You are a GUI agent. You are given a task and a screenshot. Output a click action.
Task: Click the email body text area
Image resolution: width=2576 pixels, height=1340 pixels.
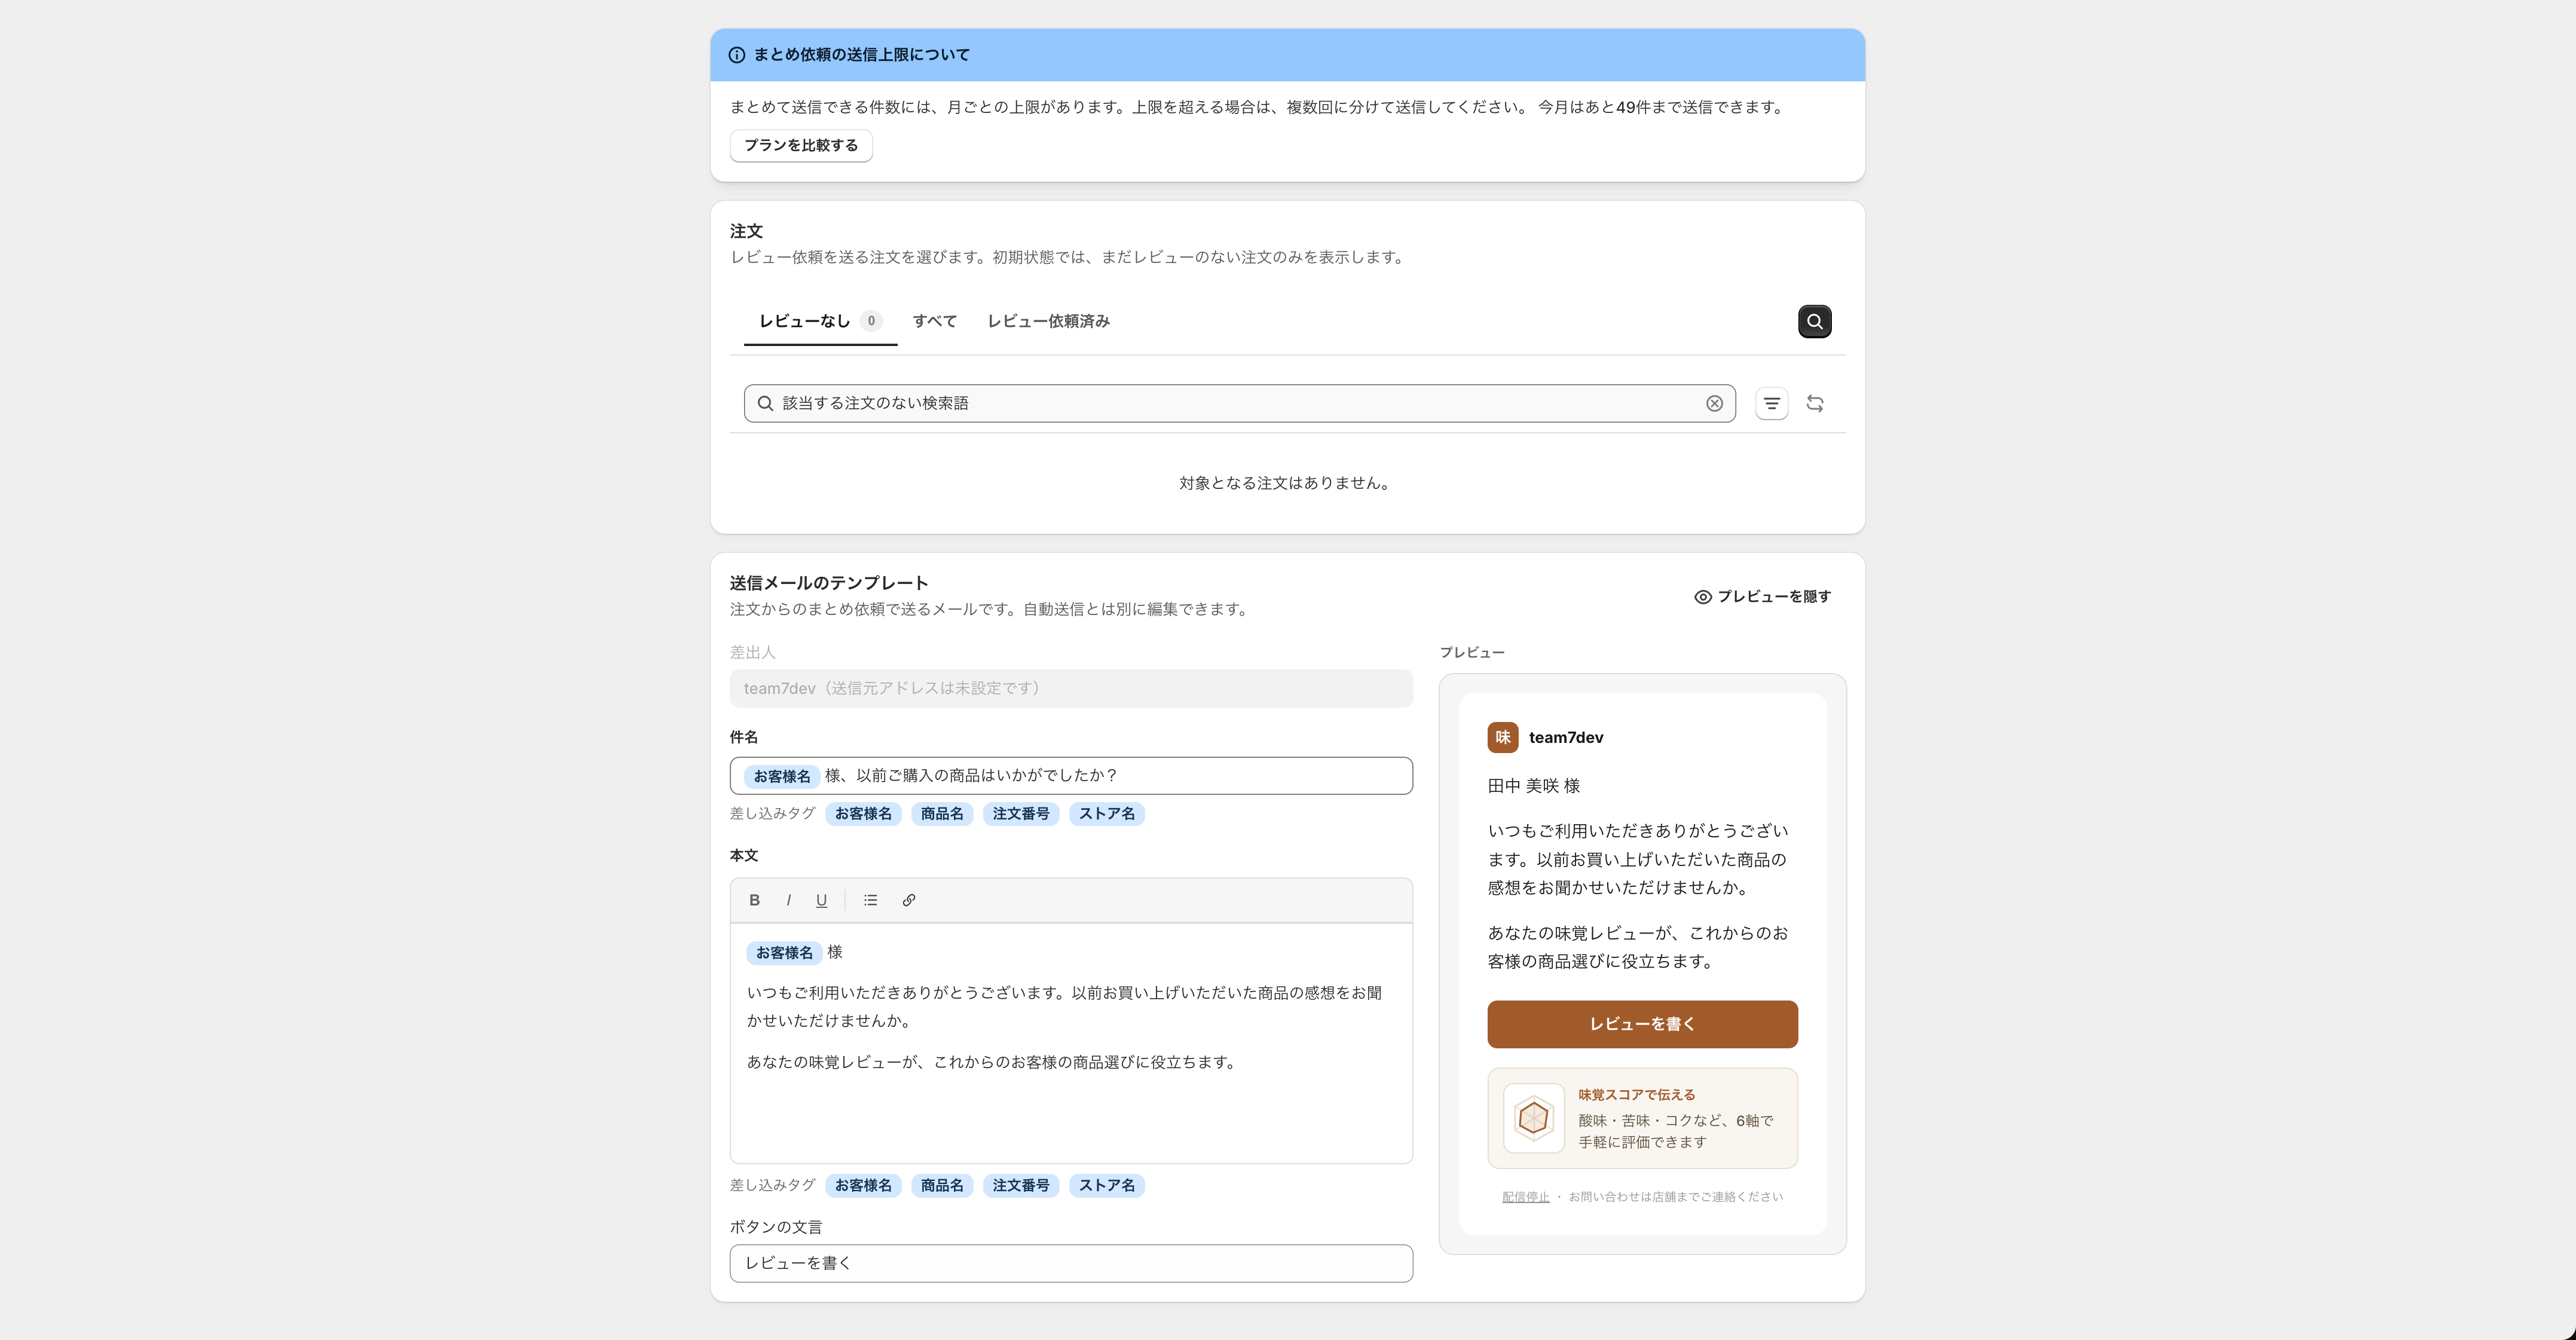point(1071,1043)
